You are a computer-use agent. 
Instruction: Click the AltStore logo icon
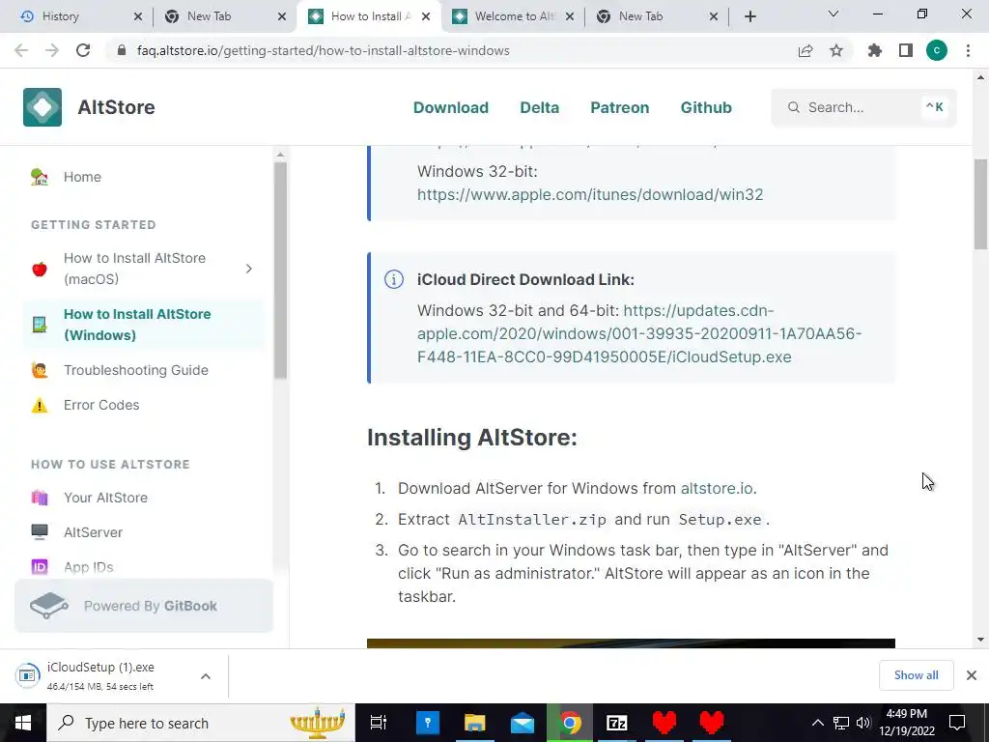[x=42, y=107]
